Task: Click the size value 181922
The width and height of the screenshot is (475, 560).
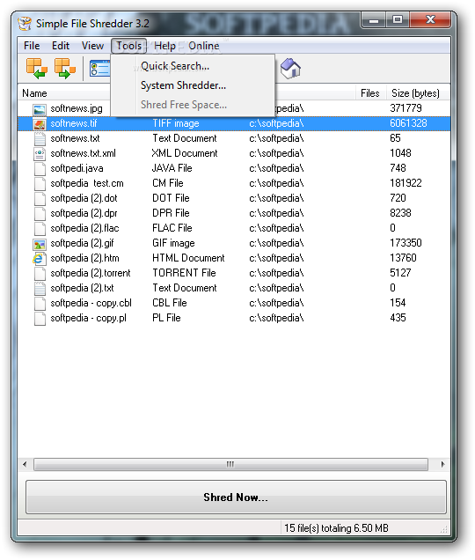Action: [x=406, y=183]
